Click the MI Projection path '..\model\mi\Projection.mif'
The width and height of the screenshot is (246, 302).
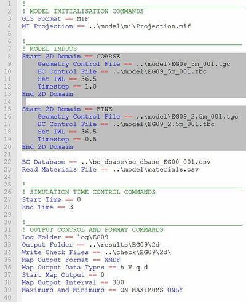(140, 26)
